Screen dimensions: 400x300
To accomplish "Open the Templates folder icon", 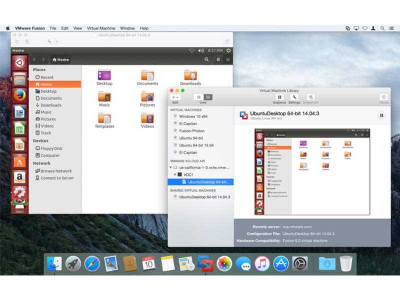I will tap(104, 120).
